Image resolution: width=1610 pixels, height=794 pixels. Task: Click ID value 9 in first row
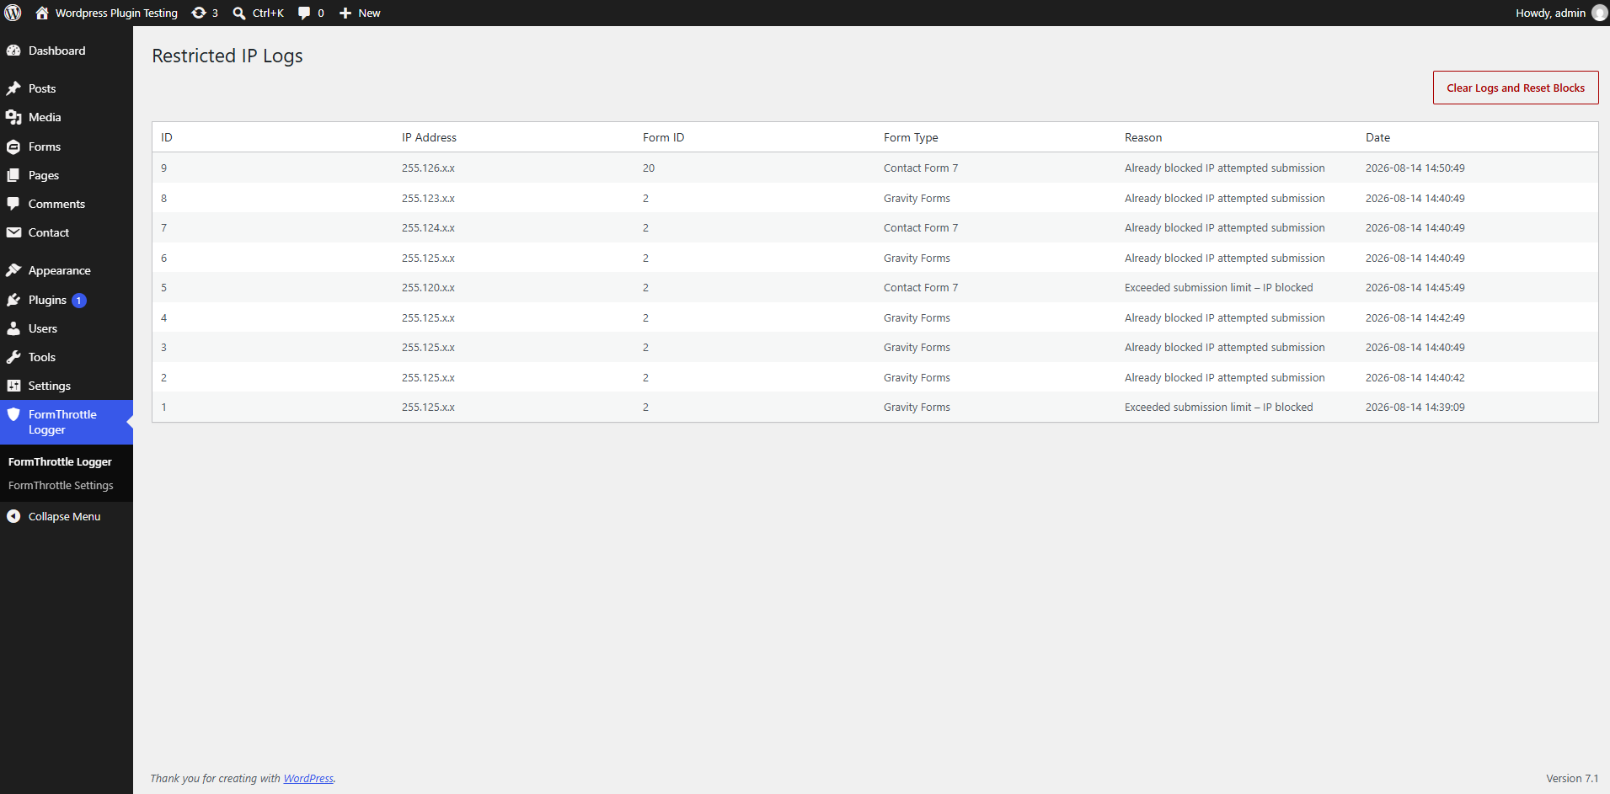[163, 168]
